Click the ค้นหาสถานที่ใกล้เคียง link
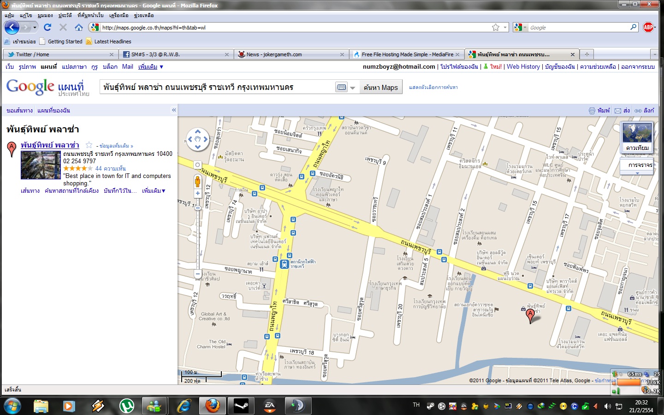 (71, 191)
